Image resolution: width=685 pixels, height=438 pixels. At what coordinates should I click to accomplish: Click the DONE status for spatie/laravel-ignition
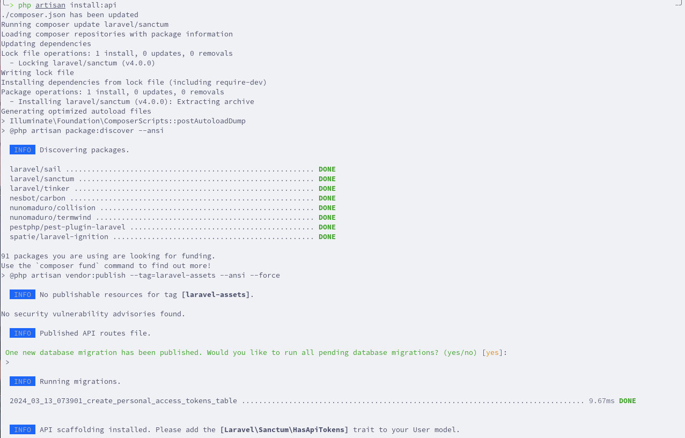coord(327,236)
